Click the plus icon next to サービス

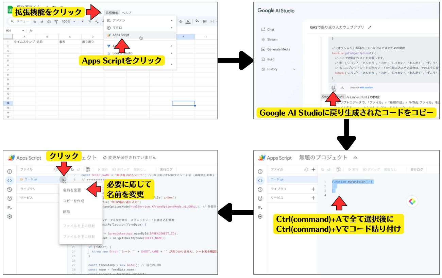(313, 198)
